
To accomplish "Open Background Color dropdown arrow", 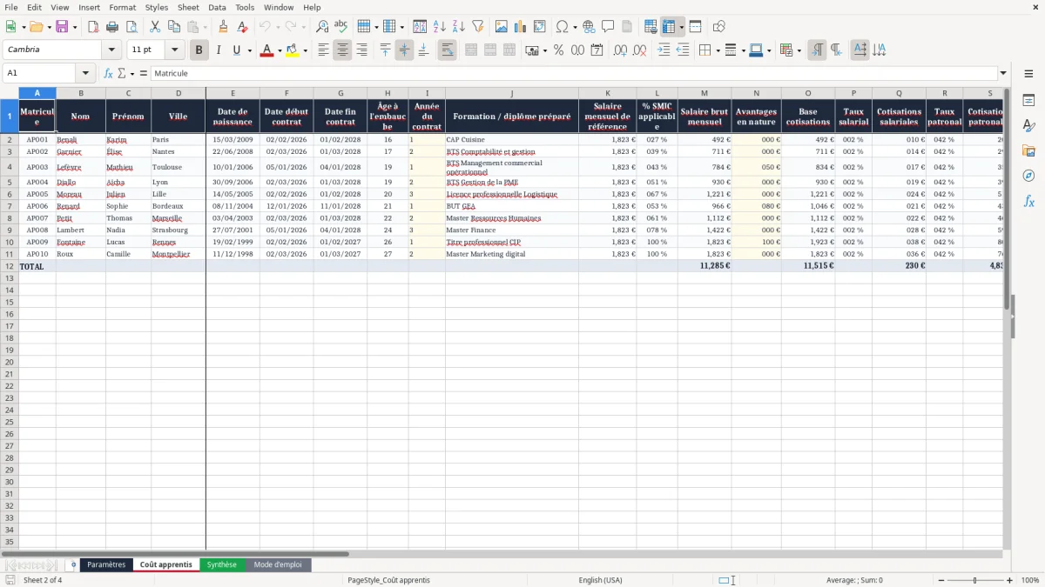I will click(305, 50).
